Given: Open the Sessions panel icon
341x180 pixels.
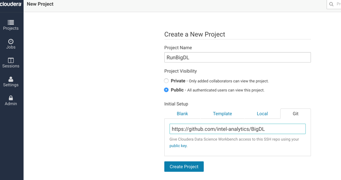Looking at the screenshot, I should [11, 60].
